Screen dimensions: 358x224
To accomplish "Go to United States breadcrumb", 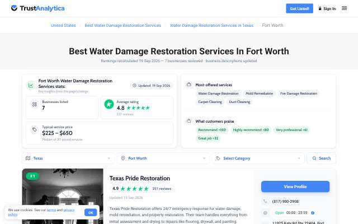I will coord(63,25).
